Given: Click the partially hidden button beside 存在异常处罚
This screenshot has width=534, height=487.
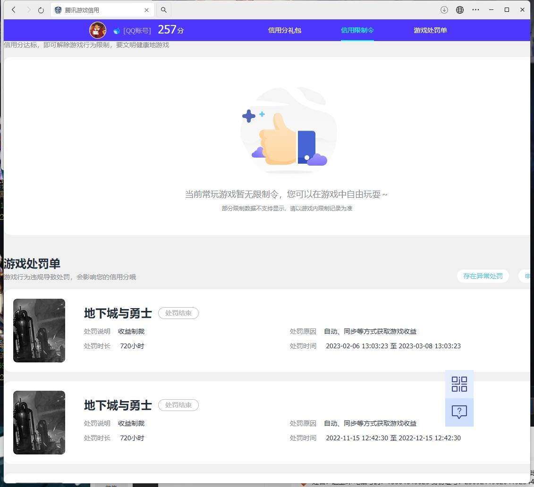Looking at the screenshot, I should (525, 276).
